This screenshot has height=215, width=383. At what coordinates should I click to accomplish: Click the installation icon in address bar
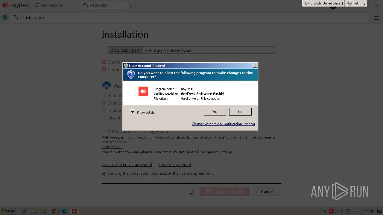coord(15,18)
